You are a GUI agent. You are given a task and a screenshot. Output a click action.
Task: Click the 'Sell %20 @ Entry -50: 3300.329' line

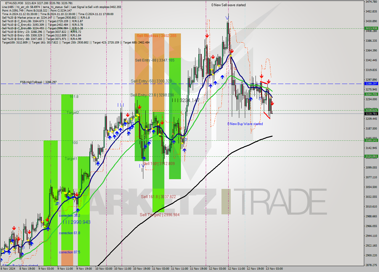click(x=41, y=35)
